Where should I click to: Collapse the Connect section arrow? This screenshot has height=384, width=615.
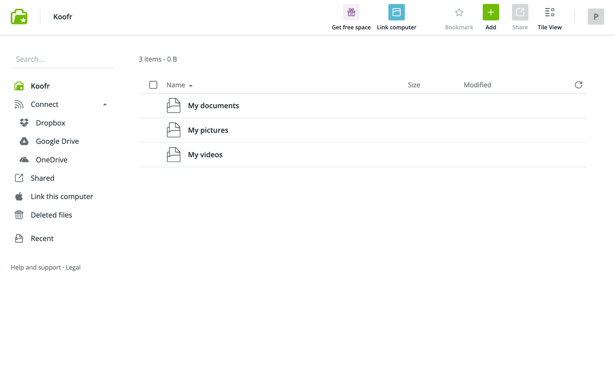105,105
